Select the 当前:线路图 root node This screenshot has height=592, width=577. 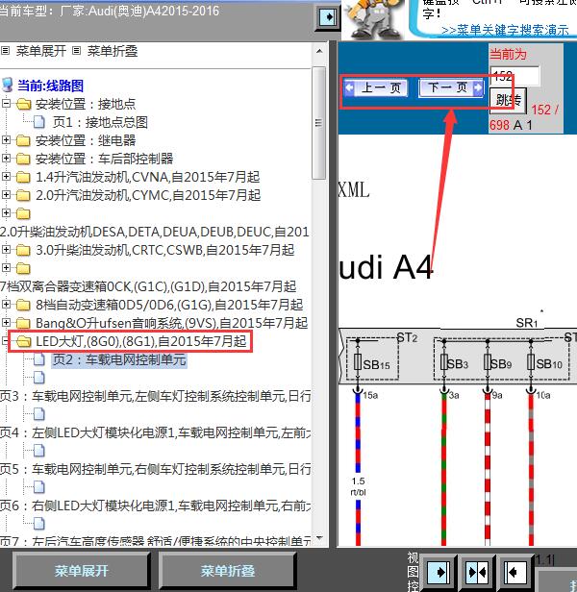coord(50,86)
